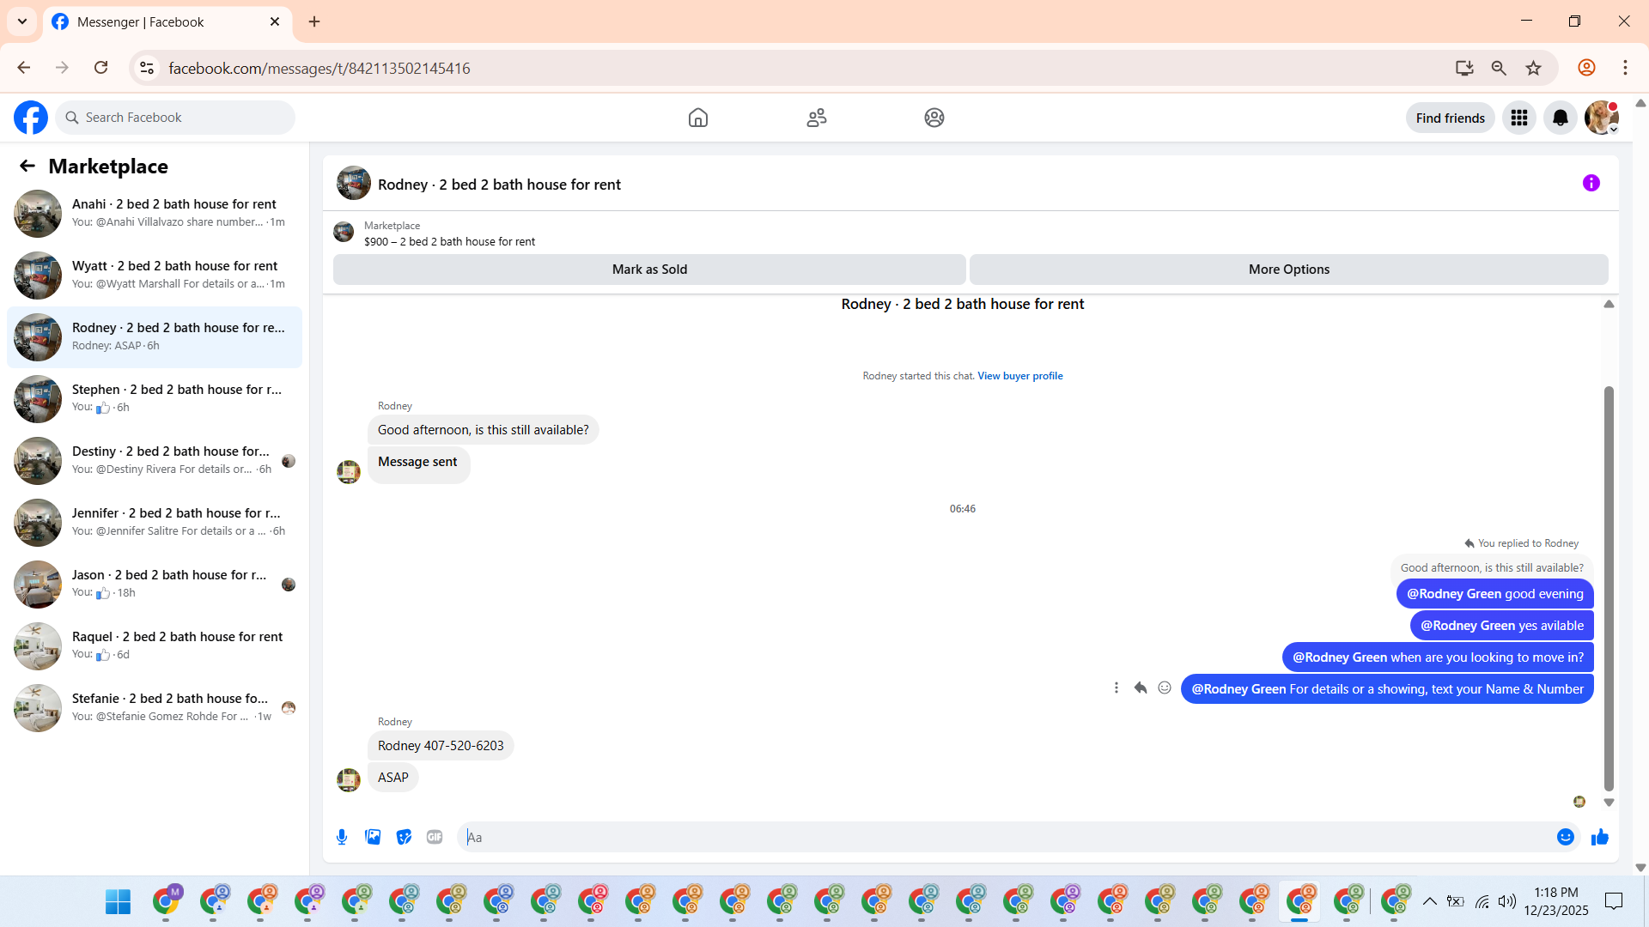Open the sticker picker icon
Viewport: 1649px width, 927px height.
(404, 837)
